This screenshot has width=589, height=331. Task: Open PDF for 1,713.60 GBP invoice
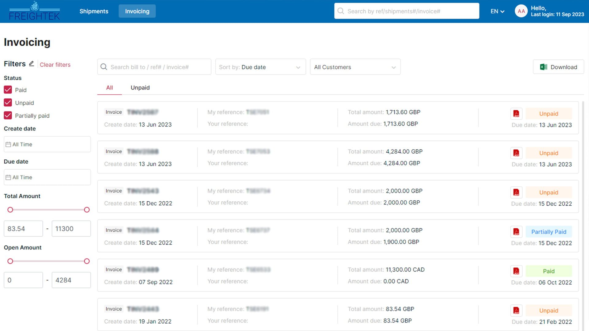tap(516, 114)
